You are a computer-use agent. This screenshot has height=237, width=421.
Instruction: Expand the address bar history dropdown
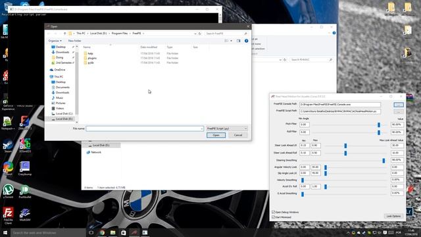pos(195,34)
